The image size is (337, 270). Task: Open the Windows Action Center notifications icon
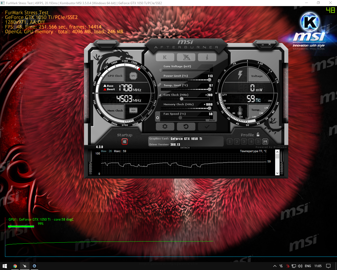(328, 266)
